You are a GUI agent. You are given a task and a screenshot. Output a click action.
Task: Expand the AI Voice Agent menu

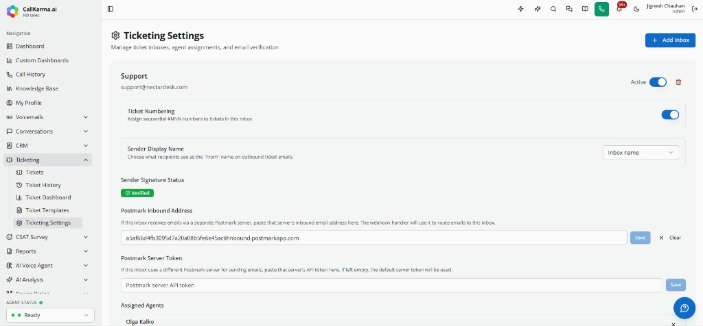47,266
